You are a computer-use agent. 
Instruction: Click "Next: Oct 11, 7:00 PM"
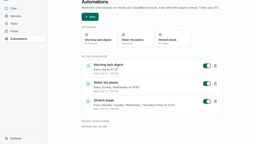[x=106, y=91]
